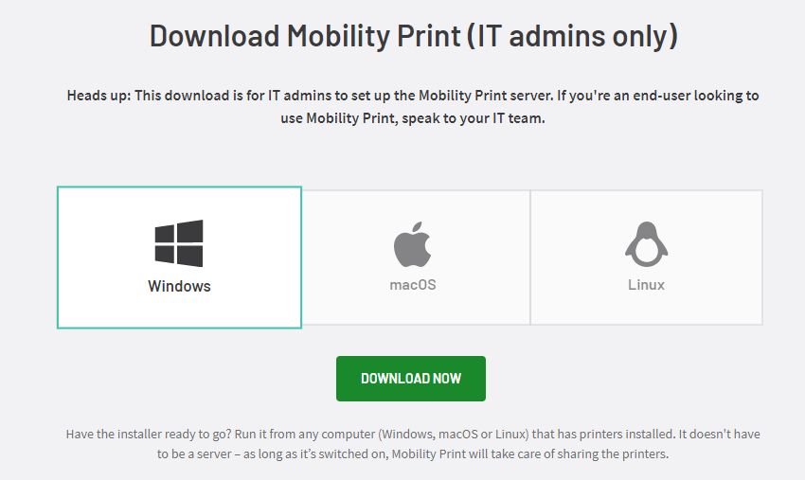Click the 'end-user looking to' notice phrase

pos(696,96)
